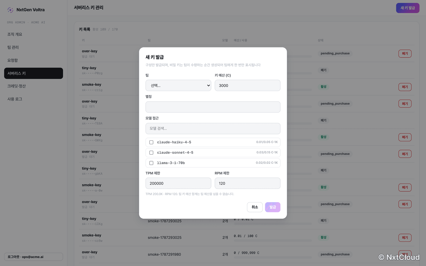
Task: Open 요청함 sidebar item
Action: click(x=34, y=60)
